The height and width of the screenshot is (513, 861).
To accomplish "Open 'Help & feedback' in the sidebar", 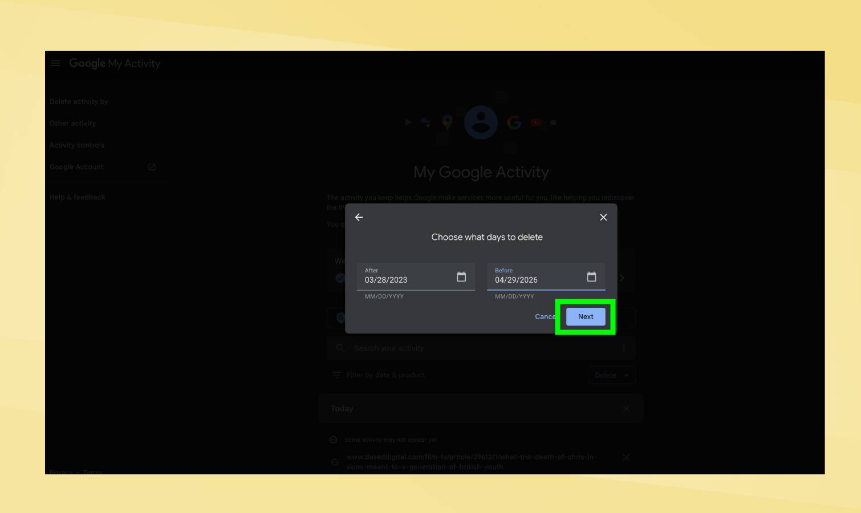I will click(77, 197).
